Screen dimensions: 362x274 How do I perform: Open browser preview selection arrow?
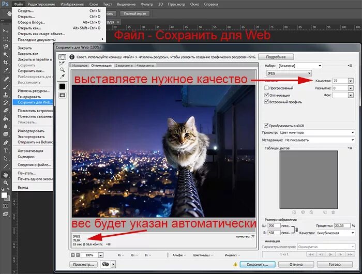(113, 264)
